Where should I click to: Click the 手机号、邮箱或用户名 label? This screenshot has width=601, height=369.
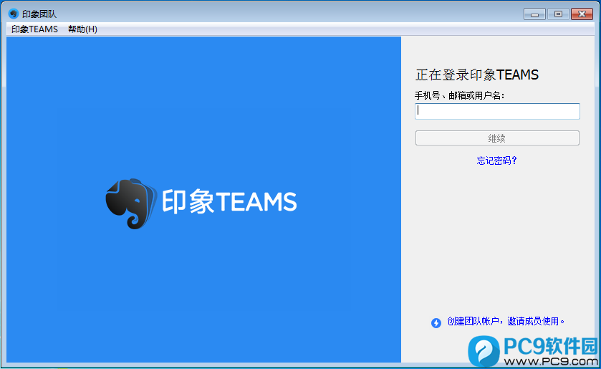click(x=459, y=95)
